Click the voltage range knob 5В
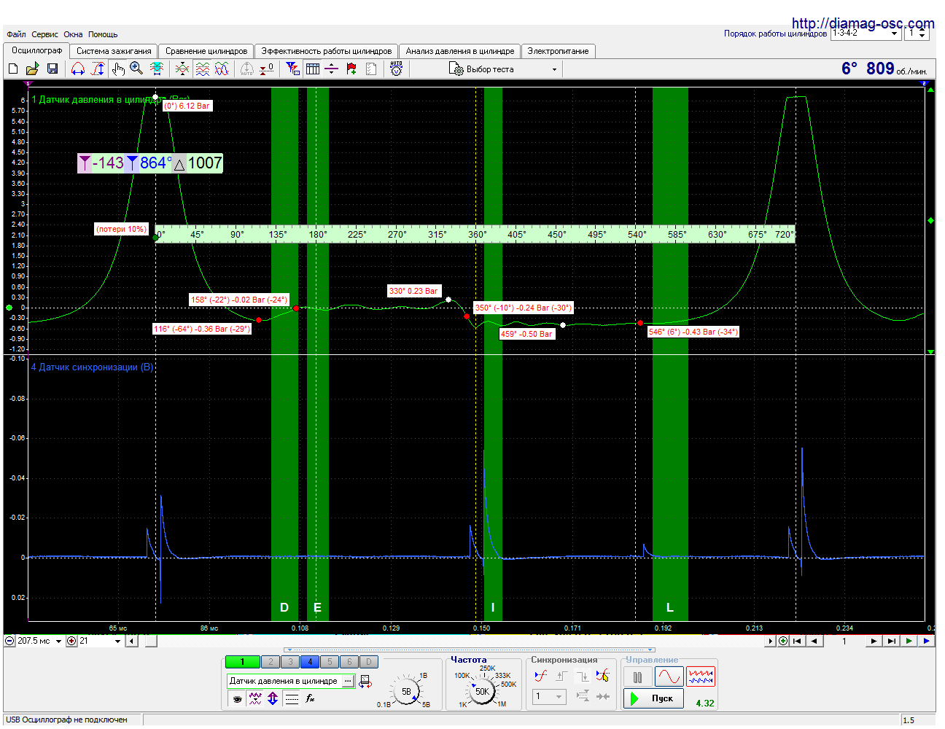Viewport: 945px width, 729px height. [406, 691]
